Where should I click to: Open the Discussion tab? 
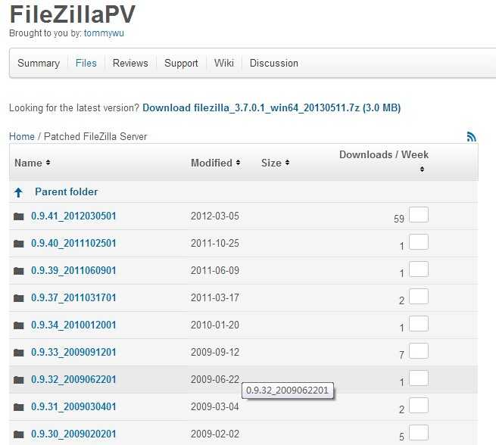274,63
